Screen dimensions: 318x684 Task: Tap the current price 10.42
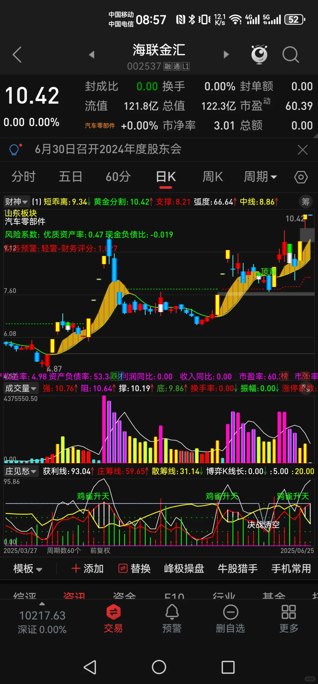[x=32, y=96]
